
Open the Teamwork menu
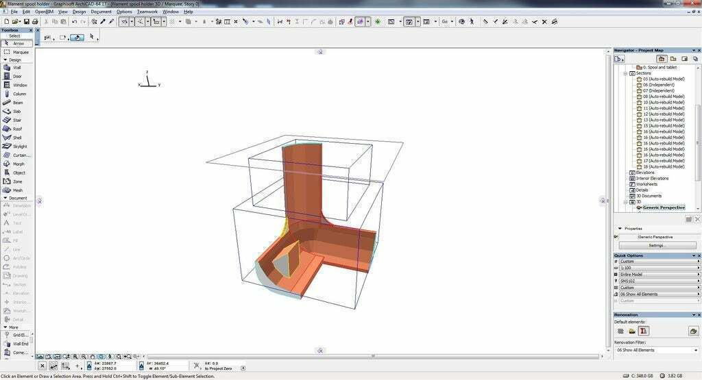(147, 12)
